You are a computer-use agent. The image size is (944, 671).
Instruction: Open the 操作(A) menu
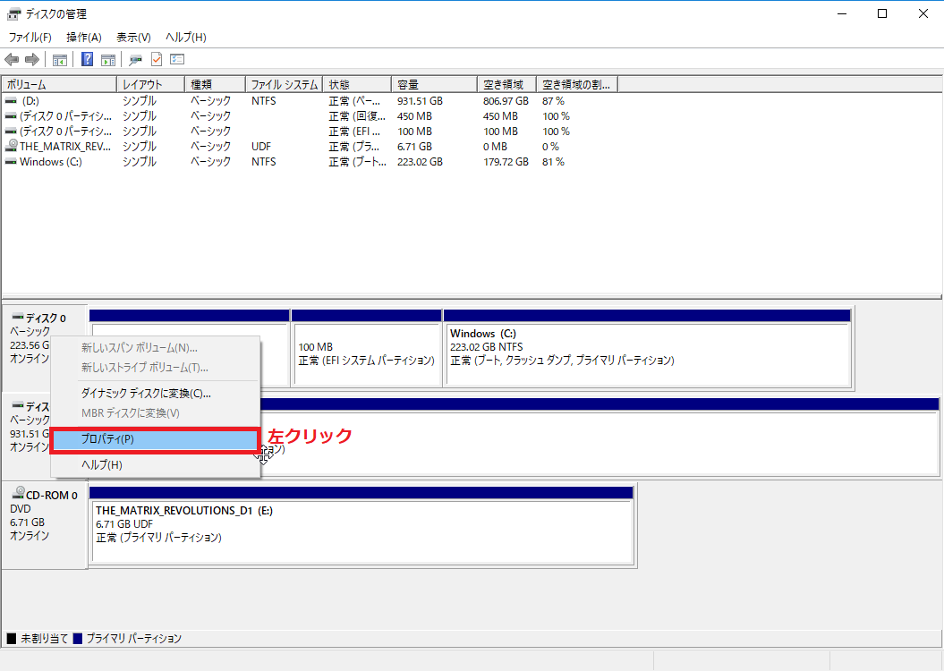84,38
